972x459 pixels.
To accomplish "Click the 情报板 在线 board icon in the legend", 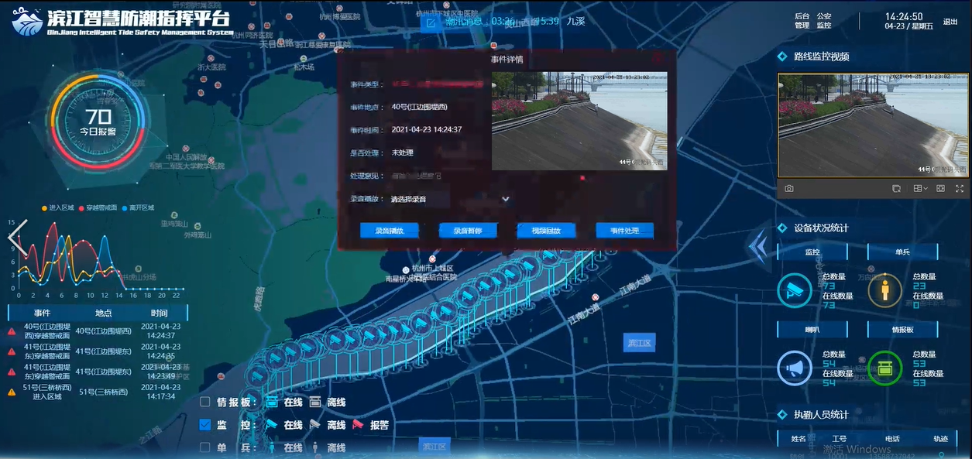I will [x=272, y=402].
